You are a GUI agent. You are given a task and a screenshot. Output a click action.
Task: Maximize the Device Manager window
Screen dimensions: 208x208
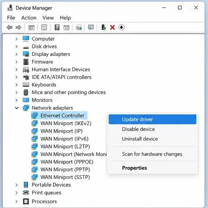[180, 7]
